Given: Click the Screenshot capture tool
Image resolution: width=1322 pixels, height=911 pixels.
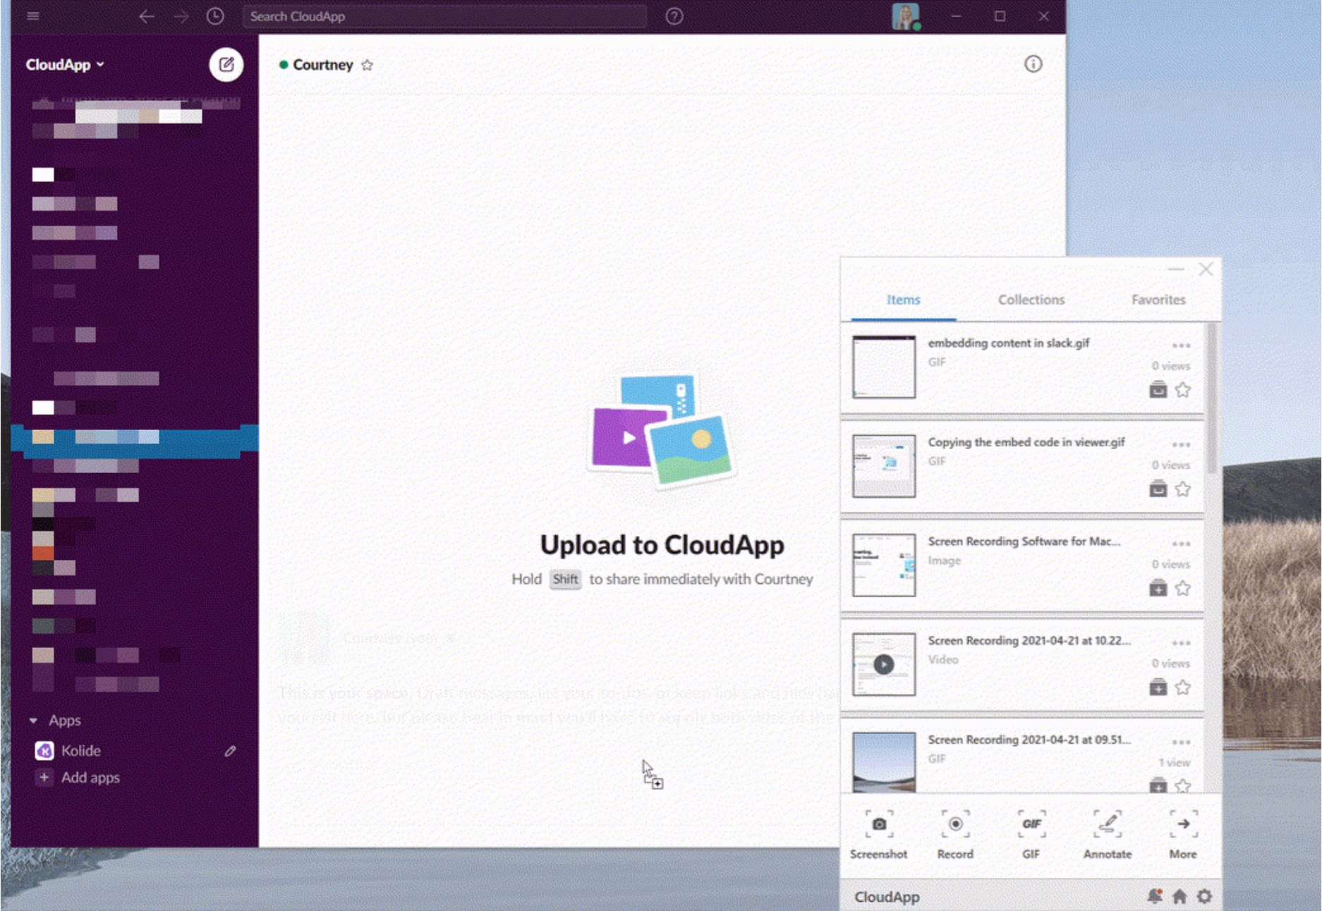Looking at the screenshot, I should point(878,835).
